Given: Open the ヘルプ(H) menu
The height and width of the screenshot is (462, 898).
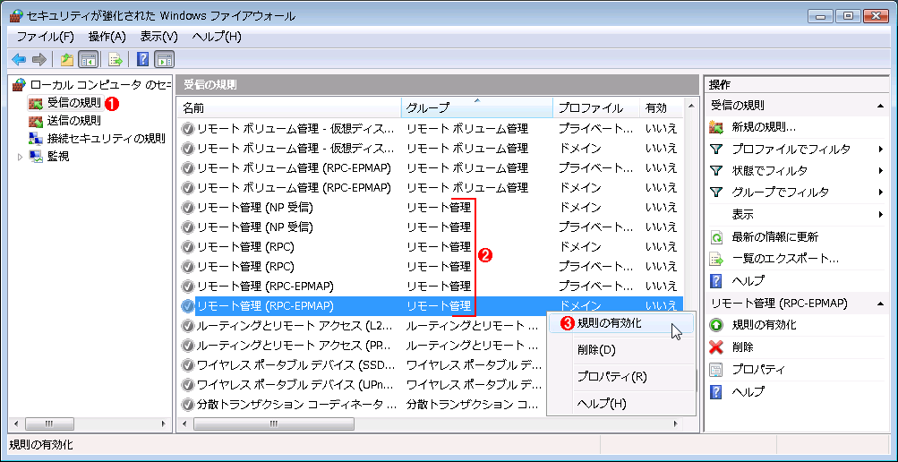Looking at the screenshot, I should 217,37.
